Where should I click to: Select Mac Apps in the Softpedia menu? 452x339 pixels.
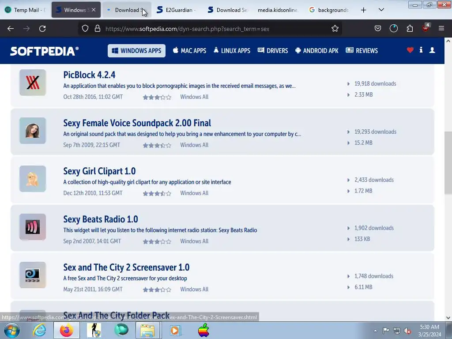pyautogui.click(x=189, y=51)
